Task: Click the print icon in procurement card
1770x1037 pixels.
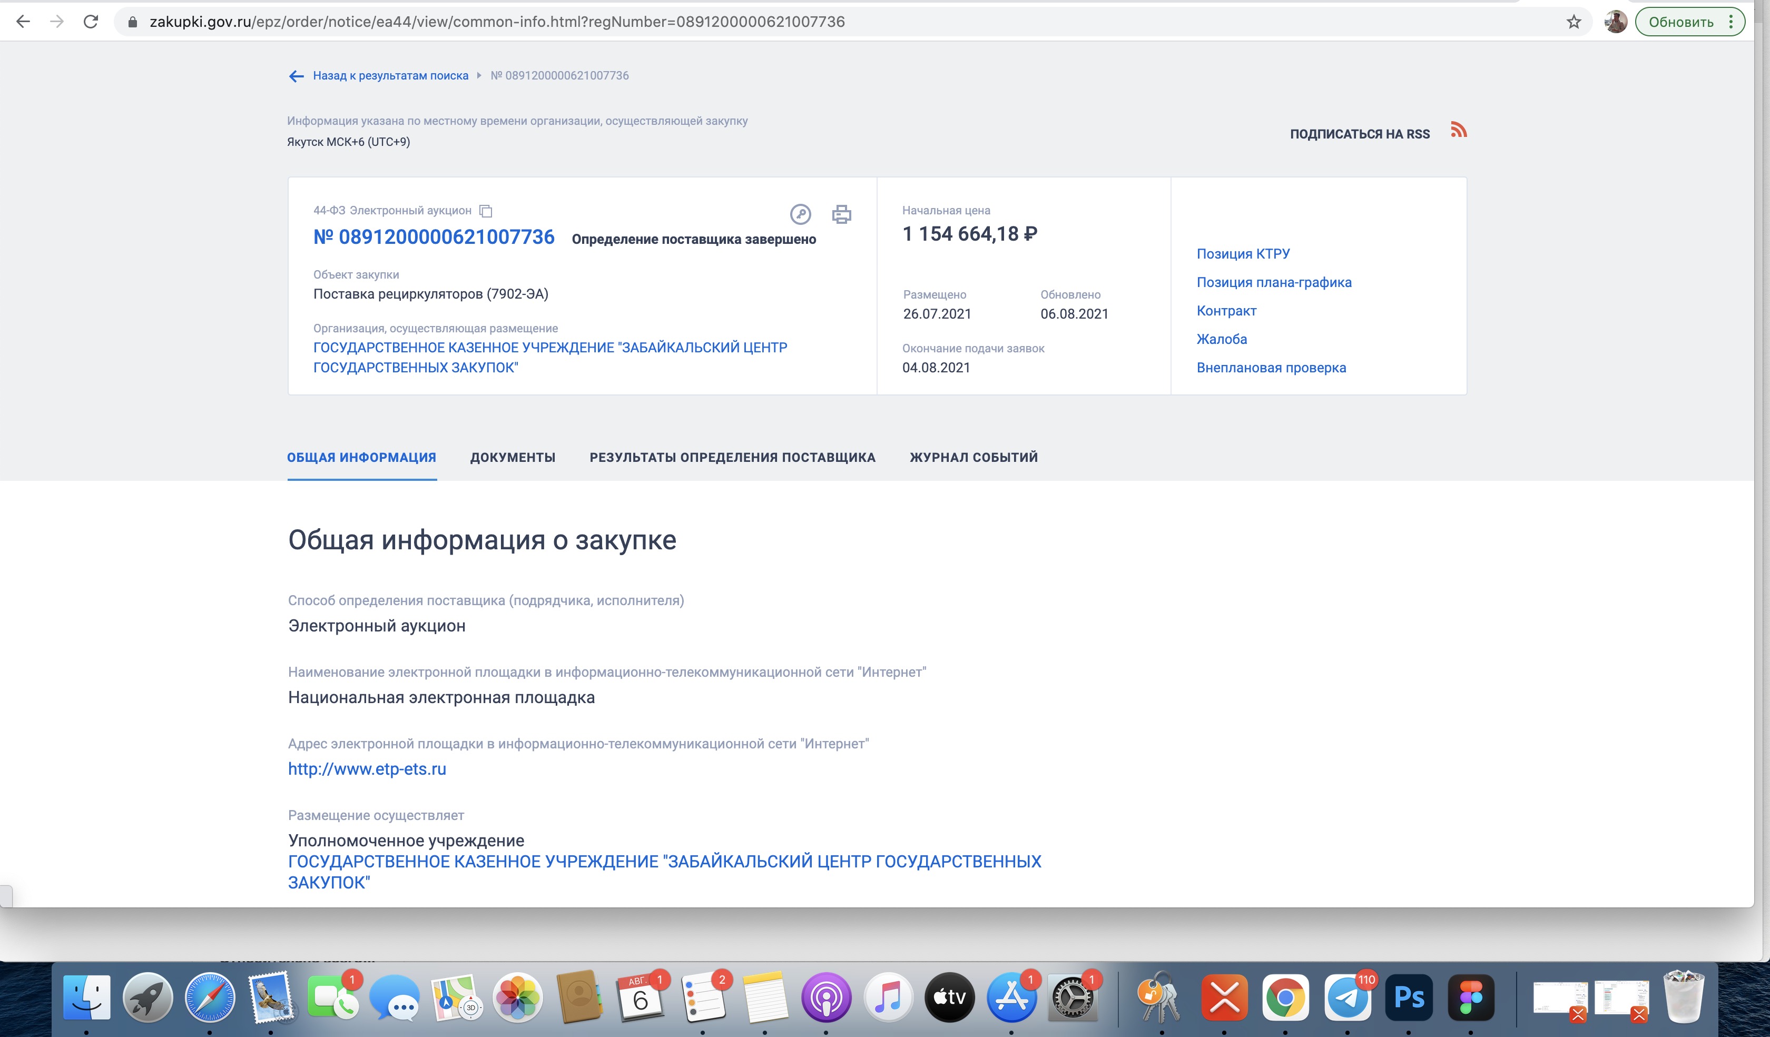Action: (x=841, y=213)
